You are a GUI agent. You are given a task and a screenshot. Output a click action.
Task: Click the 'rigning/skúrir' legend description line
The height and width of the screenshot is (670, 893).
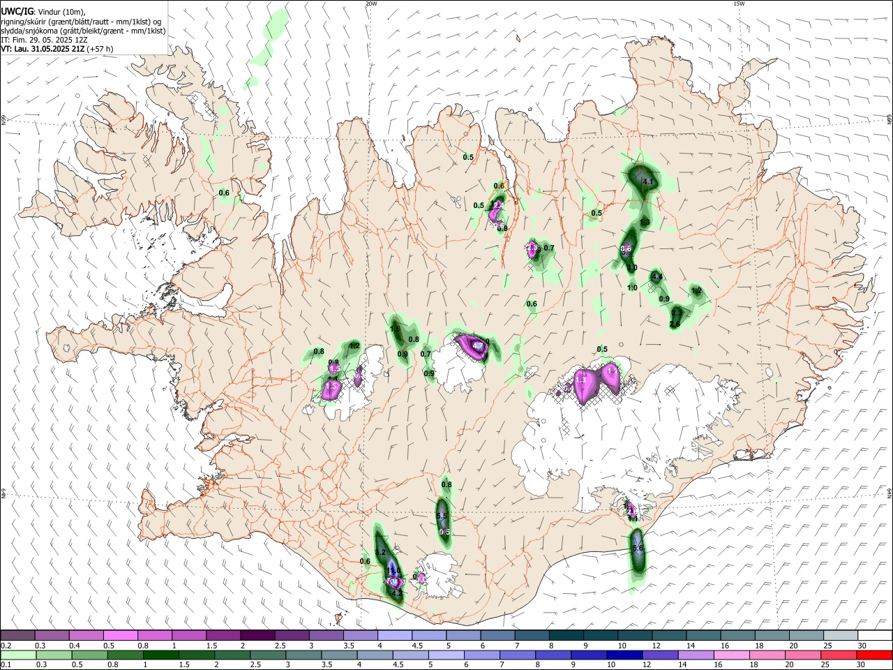[81, 22]
